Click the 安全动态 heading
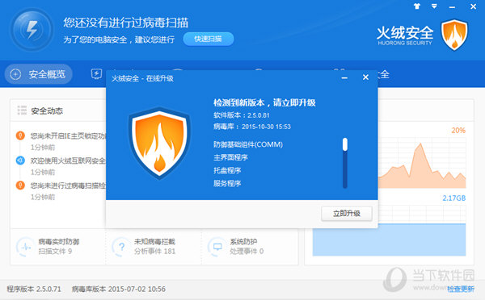 coord(47,110)
